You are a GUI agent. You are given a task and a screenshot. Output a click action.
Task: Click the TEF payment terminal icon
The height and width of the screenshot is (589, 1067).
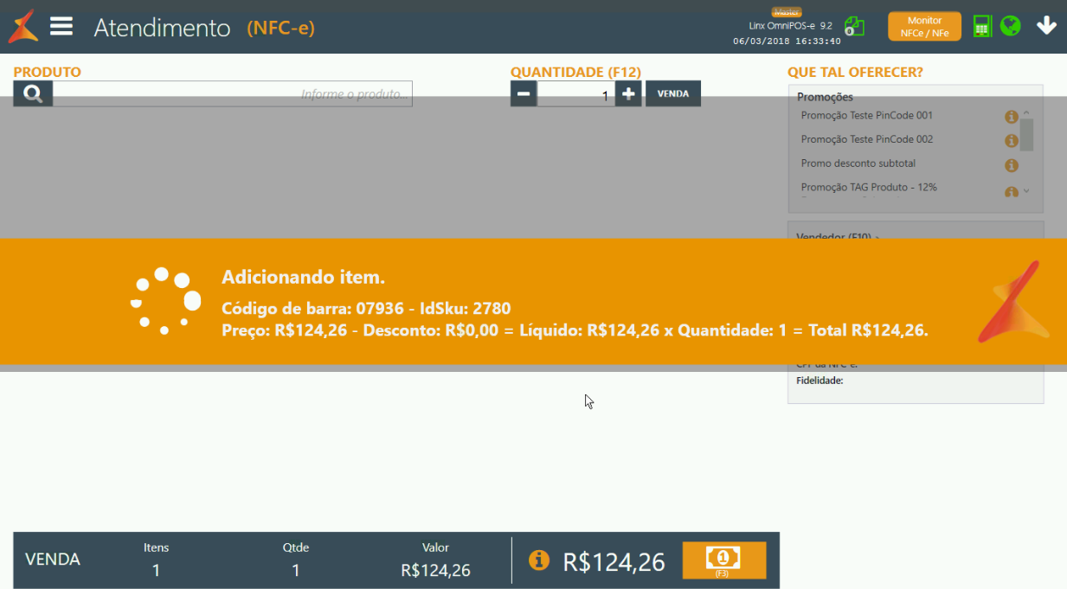tap(982, 26)
